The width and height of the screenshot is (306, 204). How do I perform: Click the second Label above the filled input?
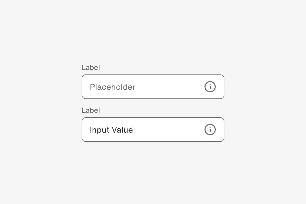point(91,110)
